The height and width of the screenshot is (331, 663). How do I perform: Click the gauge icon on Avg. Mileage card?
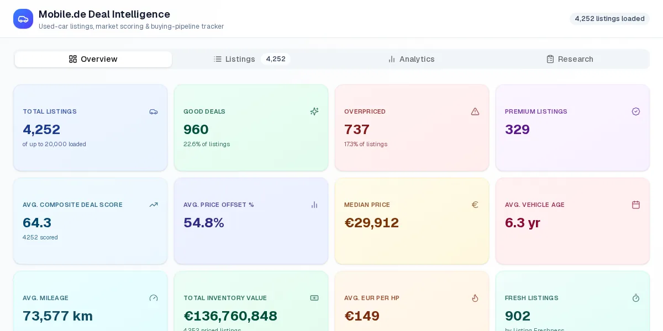point(154,298)
